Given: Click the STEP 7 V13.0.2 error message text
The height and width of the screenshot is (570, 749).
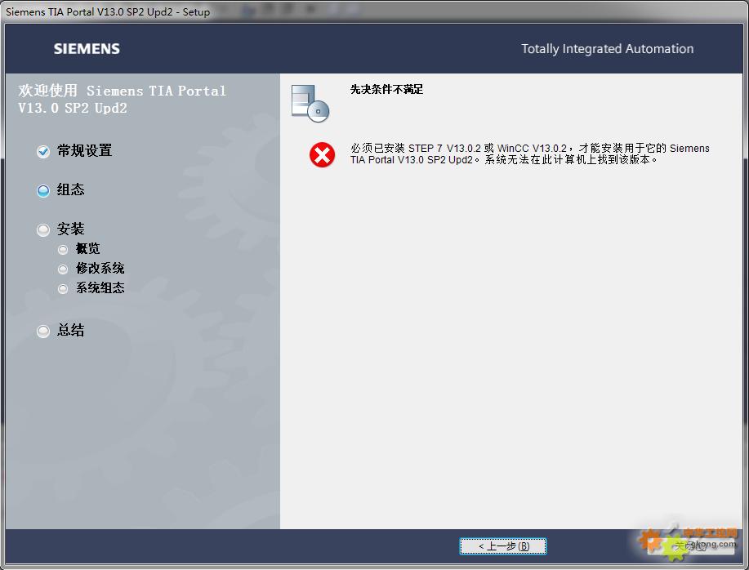Looking at the screenshot, I should pyautogui.click(x=530, y=154).
